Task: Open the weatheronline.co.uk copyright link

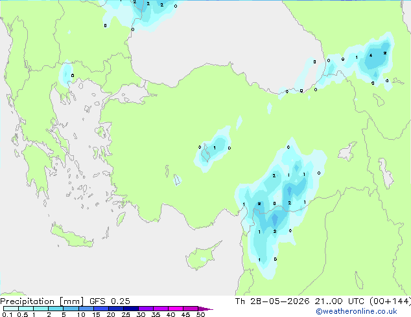Action: 356,311
